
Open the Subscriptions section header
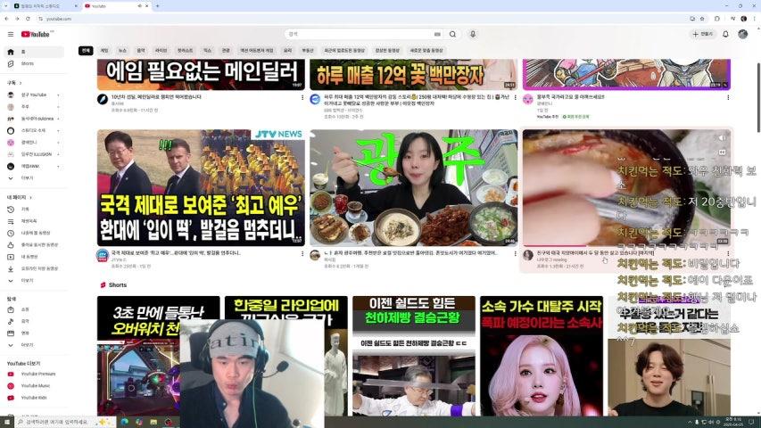click(x=14, y=83)
